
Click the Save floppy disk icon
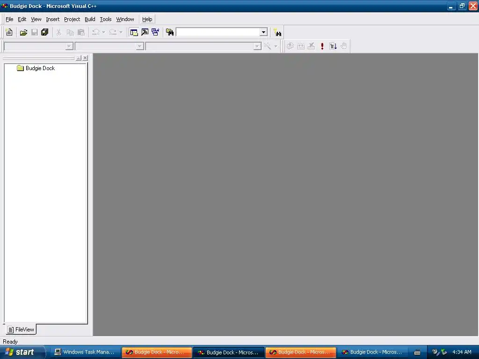(35, 32)
